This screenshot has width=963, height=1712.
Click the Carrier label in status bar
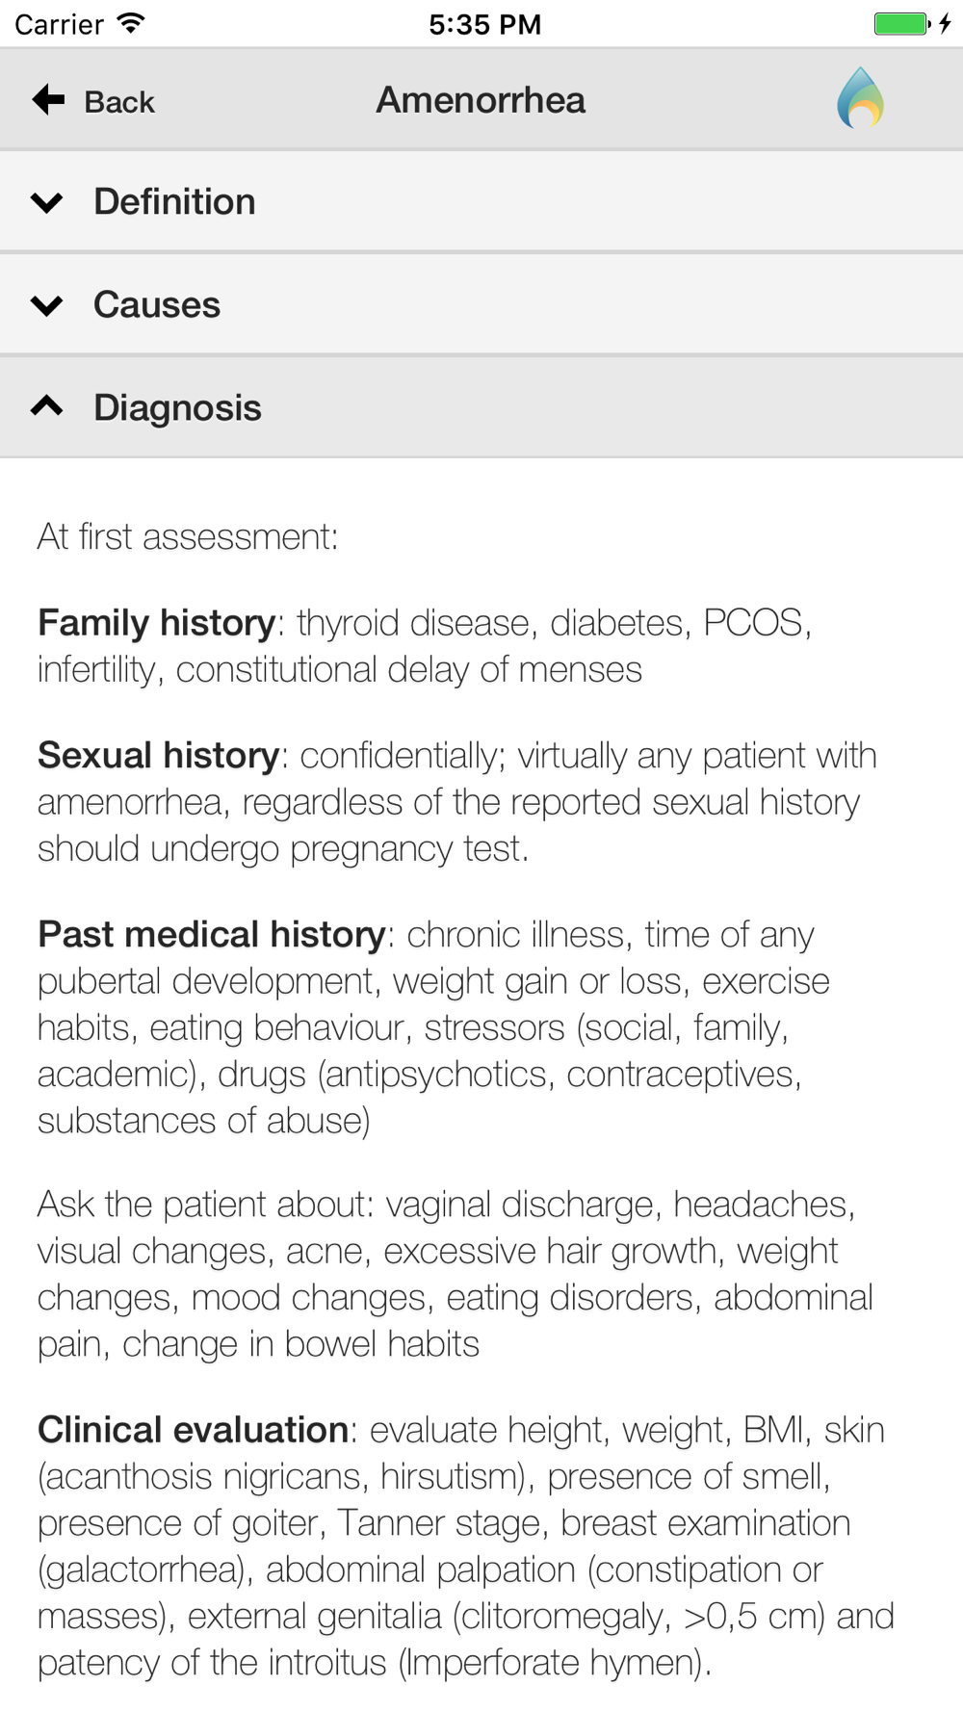(x=59, y=24)
